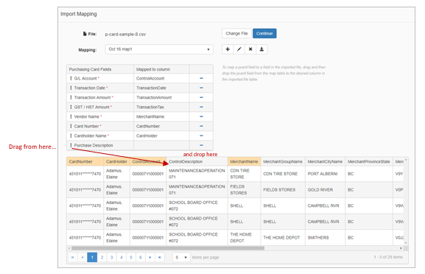Remove the Transaction Amount mapping with its minus icon
The width and height of the screenshot is (425, 274).
[201, 97]
